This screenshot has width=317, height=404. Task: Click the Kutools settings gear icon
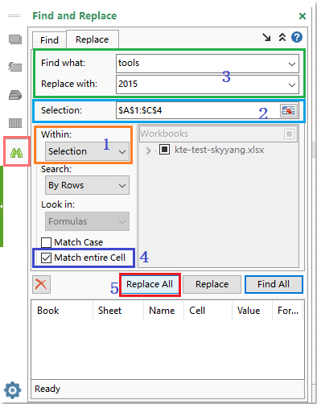12,390
